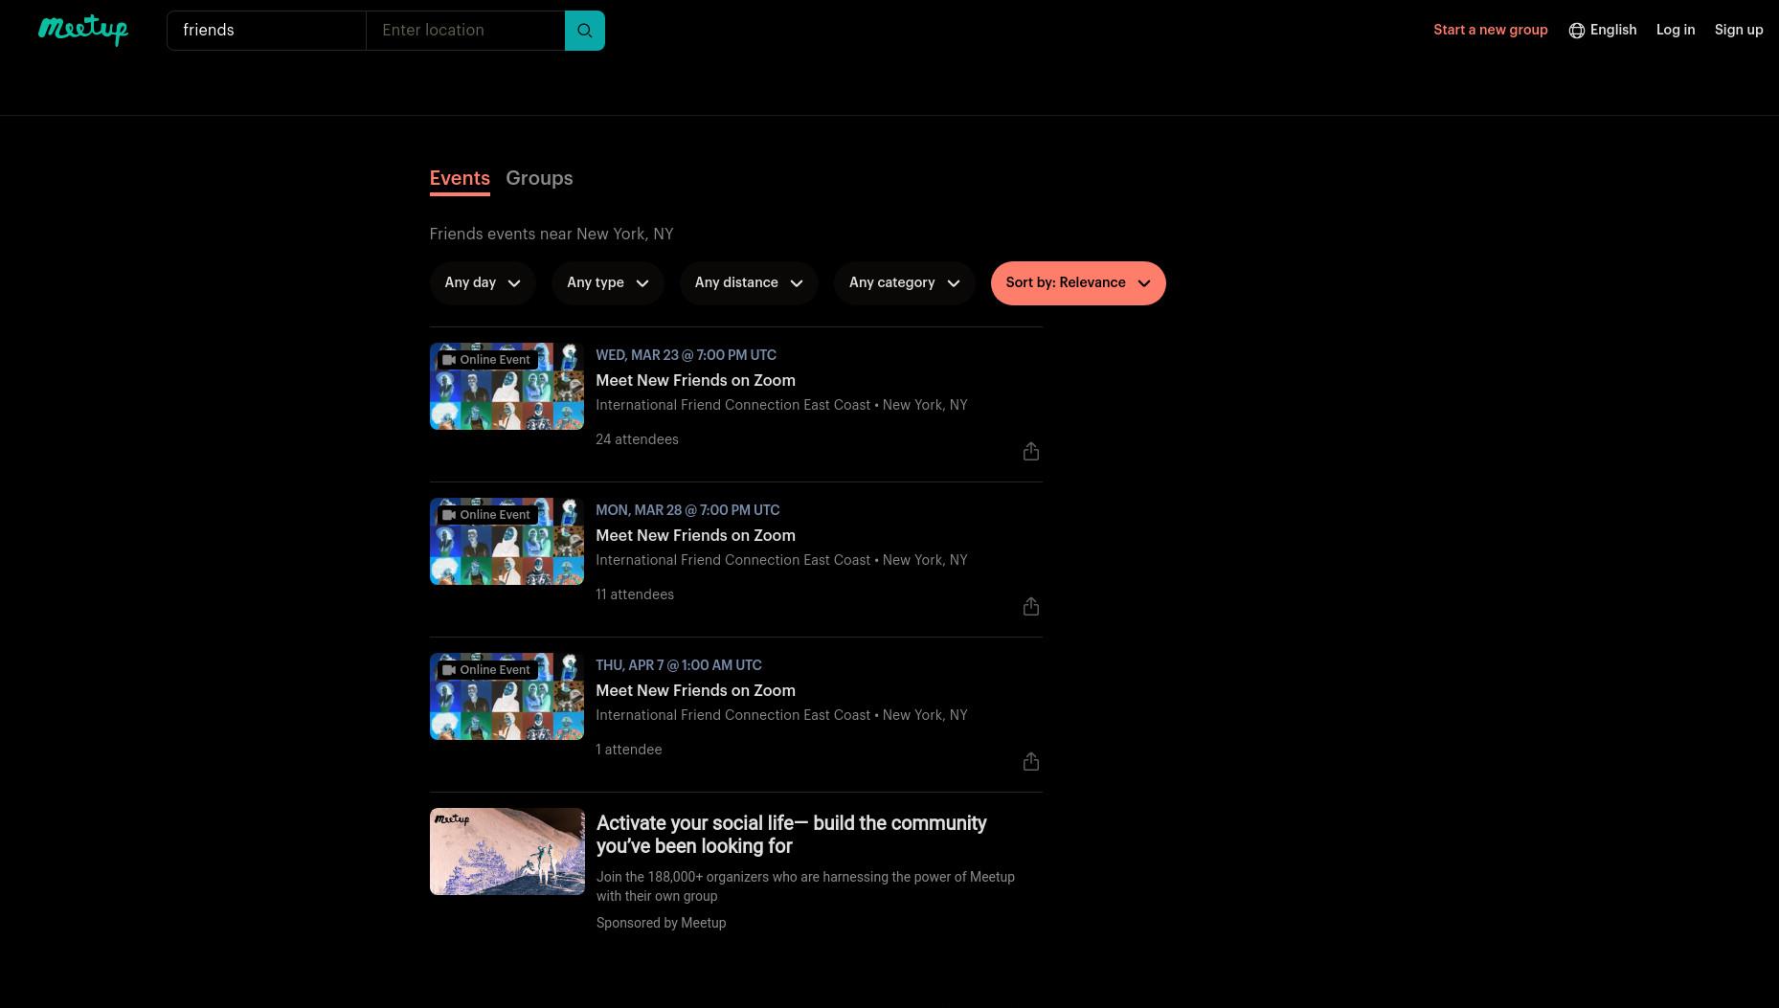Open the Mar 28 event thumbnail
Image resolution: width=1779 pixels, height=1008 pixels.
[507, 541]
